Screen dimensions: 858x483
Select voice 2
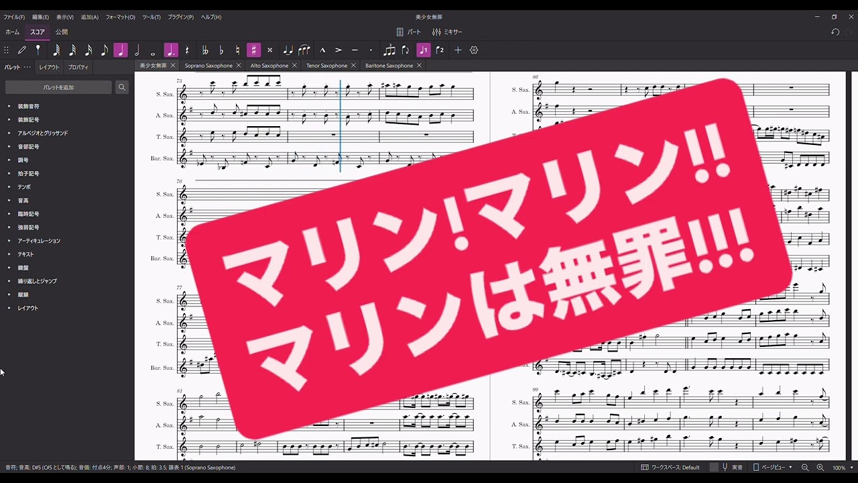click(440, 50)
